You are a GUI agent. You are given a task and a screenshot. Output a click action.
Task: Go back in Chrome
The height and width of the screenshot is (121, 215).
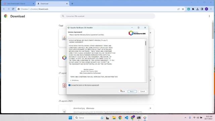[4, 9]
